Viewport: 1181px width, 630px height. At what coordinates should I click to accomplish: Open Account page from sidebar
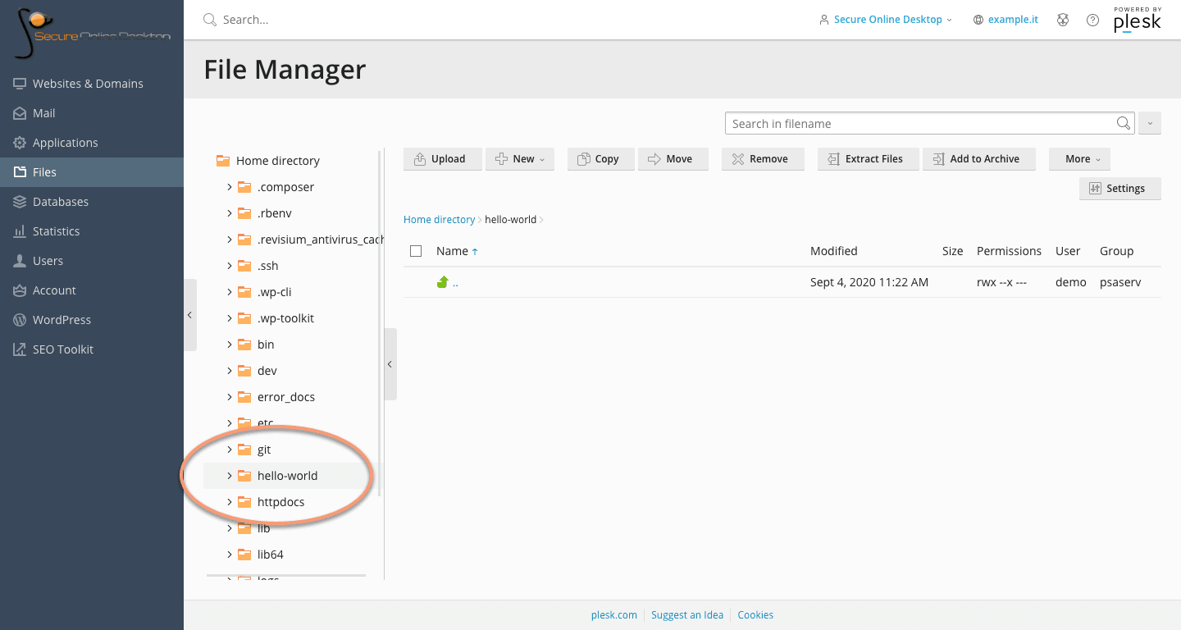tap(44, 290)
